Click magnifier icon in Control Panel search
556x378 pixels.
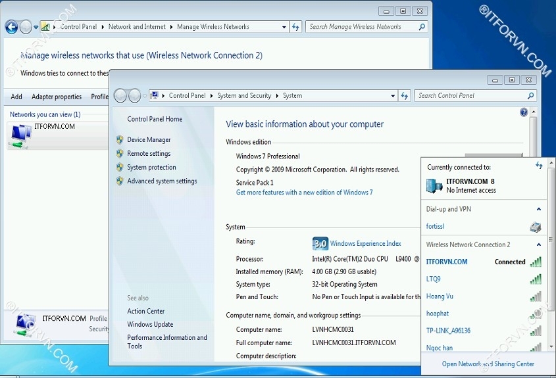[x=530, y=96]
